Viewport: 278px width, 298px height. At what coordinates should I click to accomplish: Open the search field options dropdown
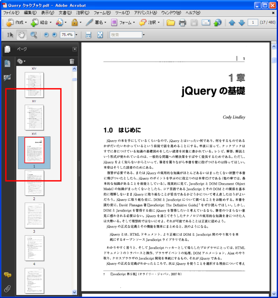[x=143, y=35]
